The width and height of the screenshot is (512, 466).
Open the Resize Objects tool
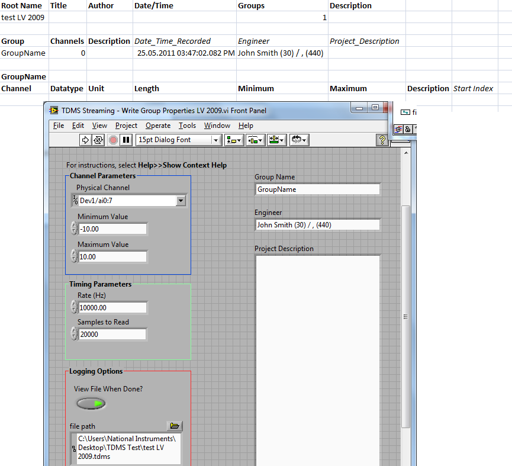tap(277, 140)
